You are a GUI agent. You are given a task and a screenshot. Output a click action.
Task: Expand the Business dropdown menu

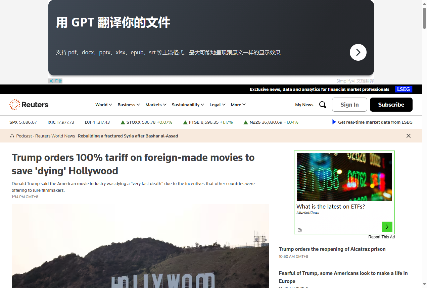tap(129, 105)
